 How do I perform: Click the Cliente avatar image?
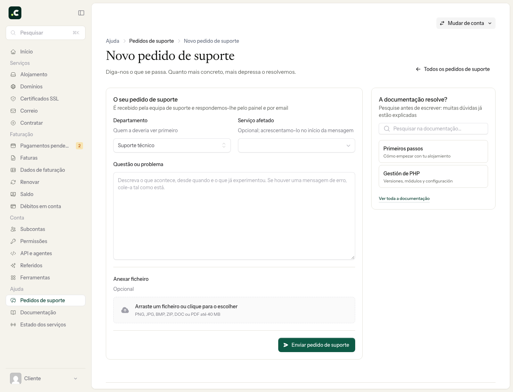click(16, 378)
